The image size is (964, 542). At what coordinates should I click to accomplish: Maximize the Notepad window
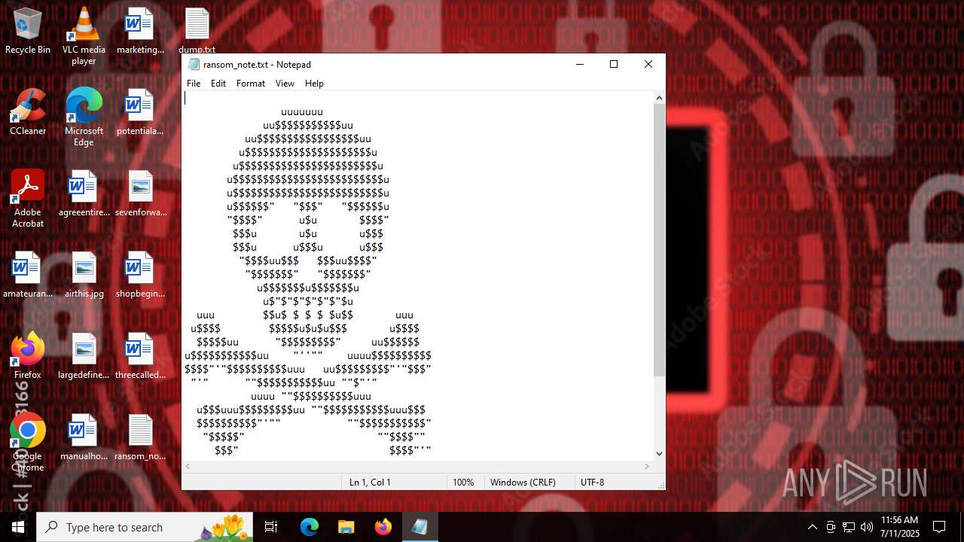614,65
